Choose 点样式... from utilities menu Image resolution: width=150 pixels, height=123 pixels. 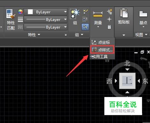click(102, 50)
